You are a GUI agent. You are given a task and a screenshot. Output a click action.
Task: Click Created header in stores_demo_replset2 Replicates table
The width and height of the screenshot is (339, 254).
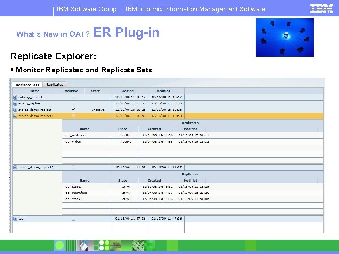154,180
